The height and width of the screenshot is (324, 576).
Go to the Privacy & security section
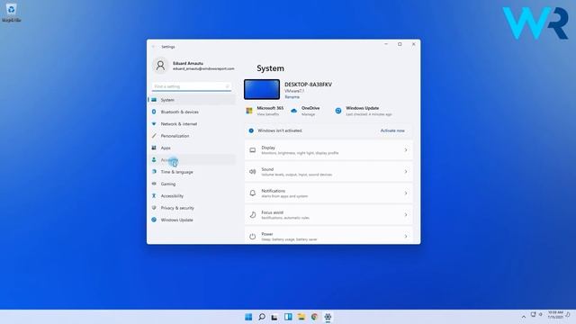click(x=192, y=208)
